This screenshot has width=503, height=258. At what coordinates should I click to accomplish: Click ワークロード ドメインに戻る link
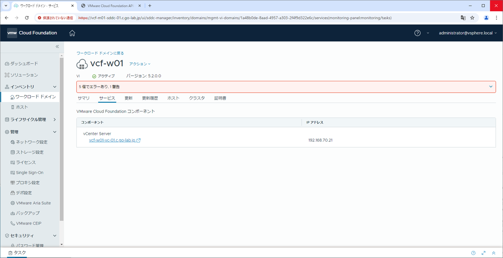tap(100, 53)
